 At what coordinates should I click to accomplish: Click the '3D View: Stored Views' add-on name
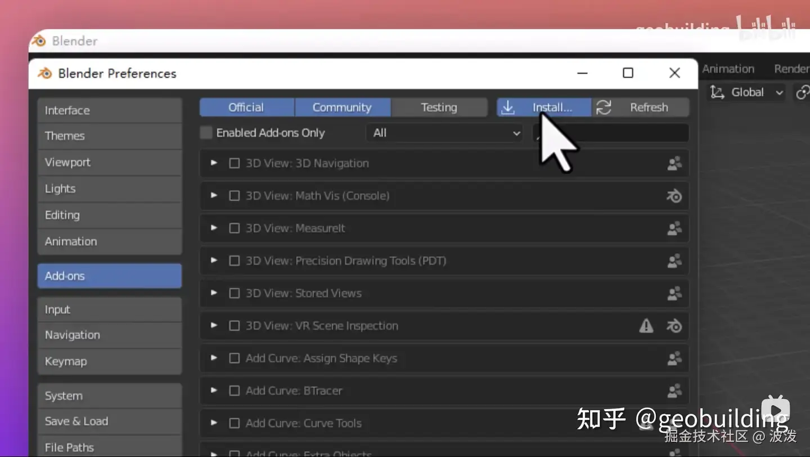[x=304, y=293]
